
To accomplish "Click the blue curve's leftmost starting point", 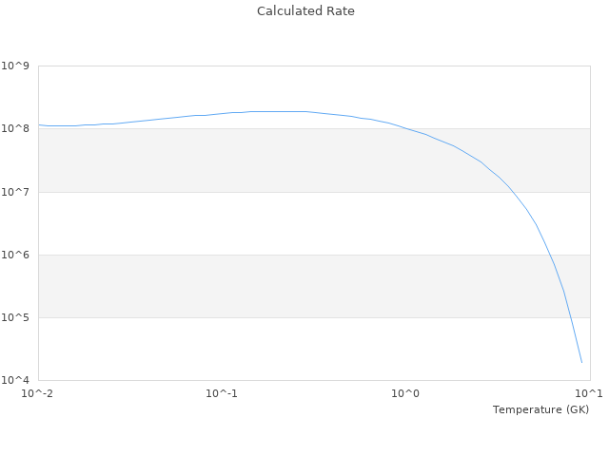I will (39, 124).
